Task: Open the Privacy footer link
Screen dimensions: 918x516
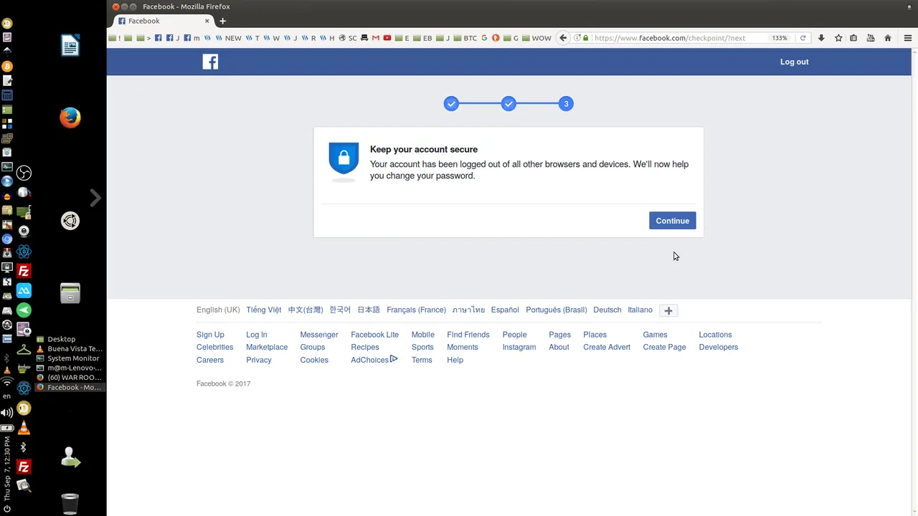Action: 258,360
